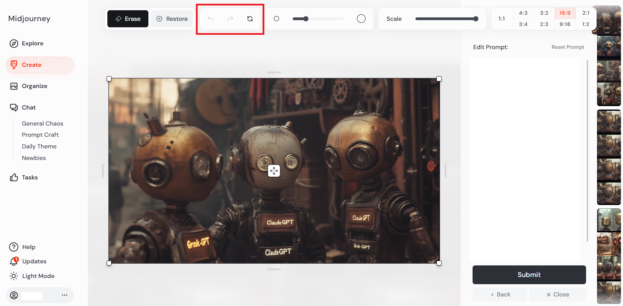Screen dimensions: 623x306
Task: Click the top edge canvas handle
Action: [274, 72]
